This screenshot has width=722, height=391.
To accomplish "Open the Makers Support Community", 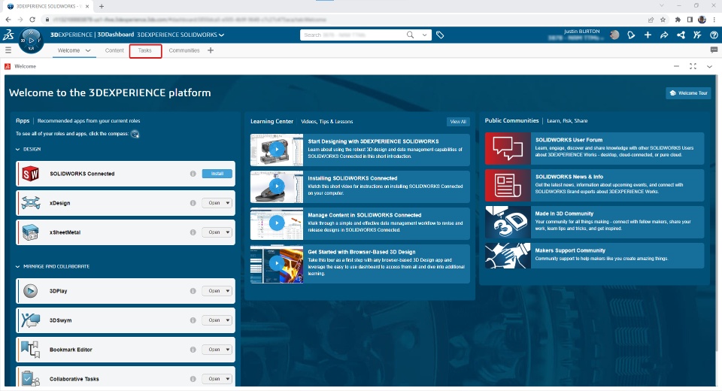I will point(594,256).
